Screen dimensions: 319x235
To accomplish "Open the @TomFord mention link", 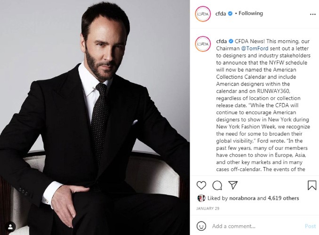I will (255, 48).
